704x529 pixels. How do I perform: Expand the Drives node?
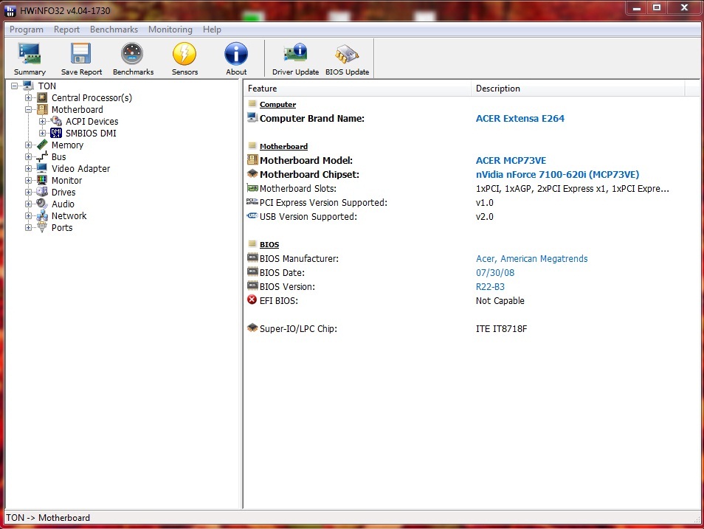click(28, 193)
